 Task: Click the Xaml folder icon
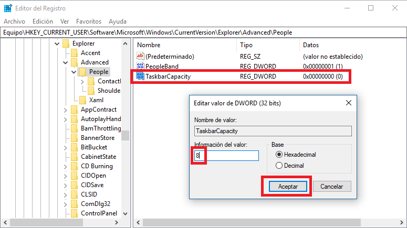click(x=82, y=100)
